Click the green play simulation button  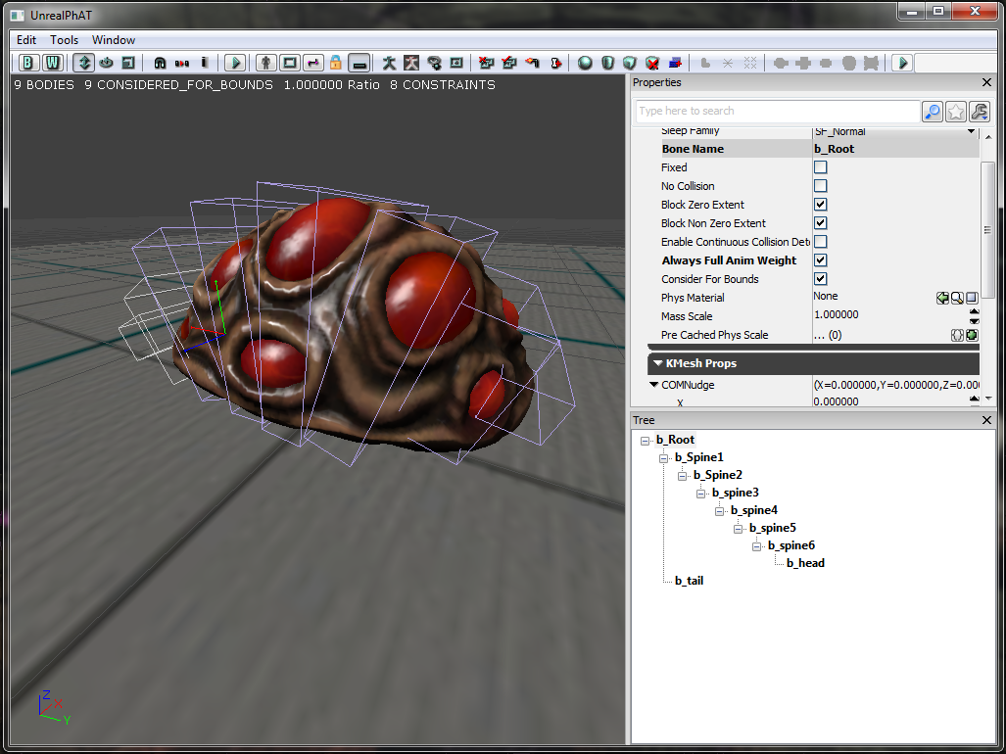coord(234,63)
